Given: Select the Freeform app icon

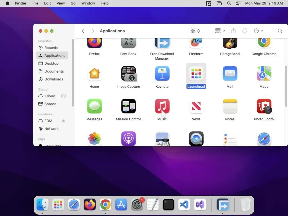Looking at the screenshot, I should click(x=196, y=43).
